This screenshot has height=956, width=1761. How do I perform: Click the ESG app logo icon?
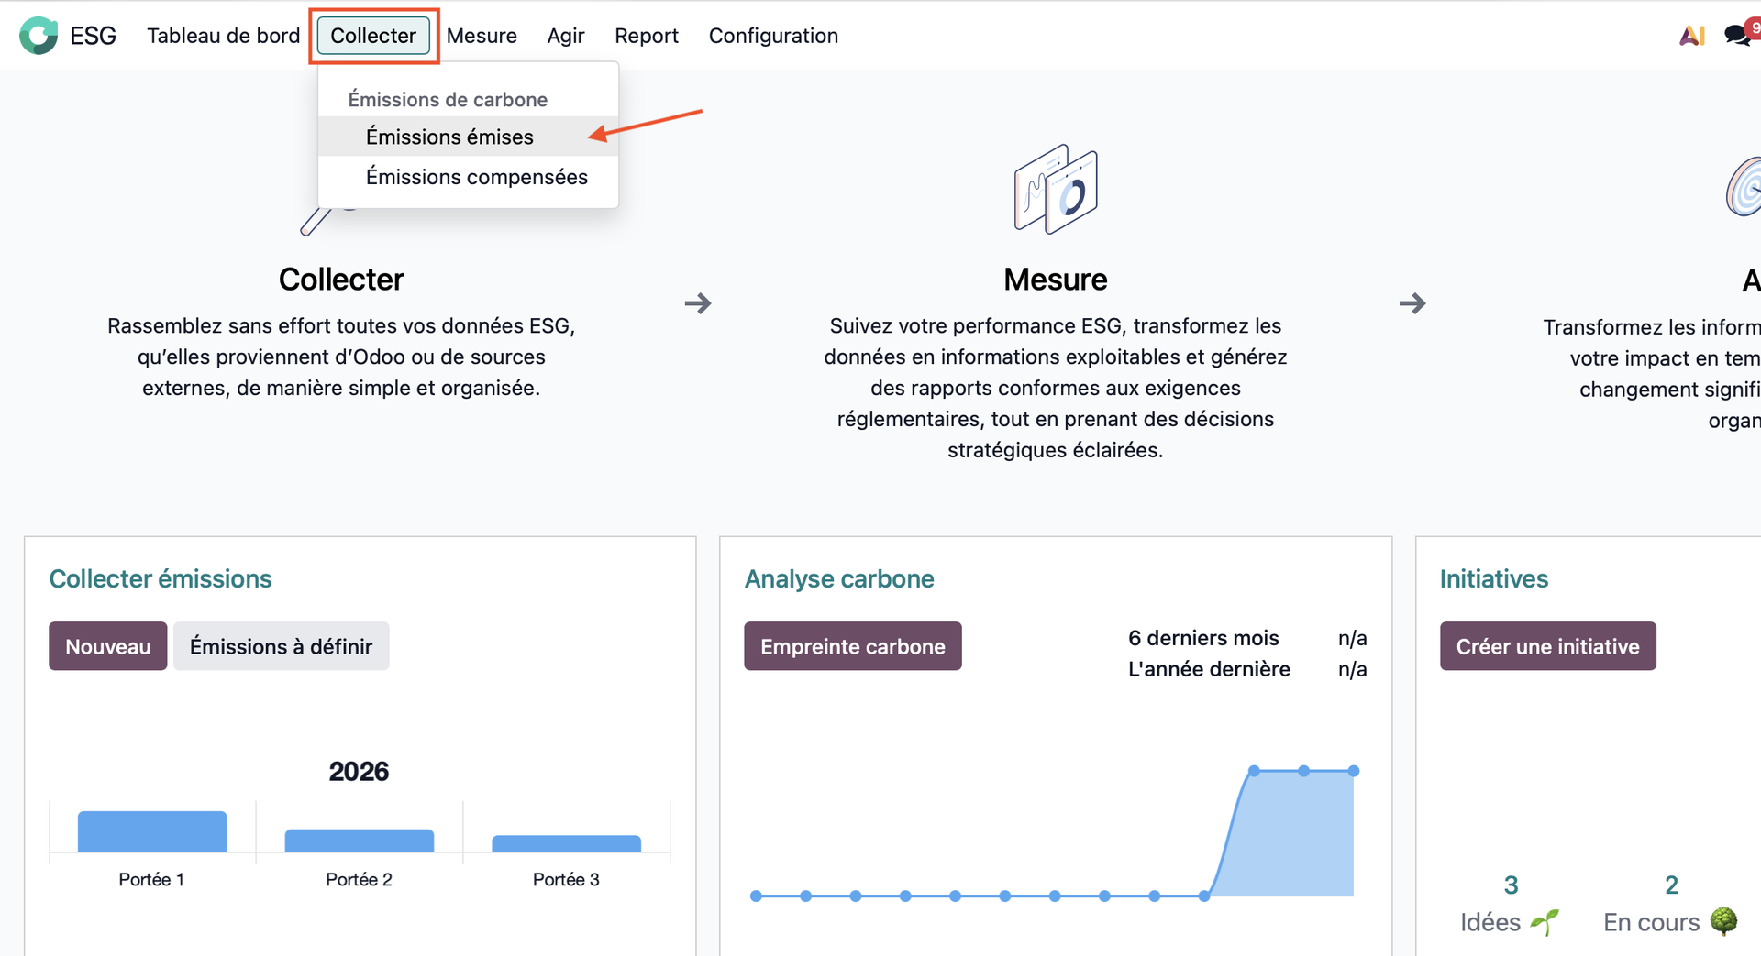39,36
